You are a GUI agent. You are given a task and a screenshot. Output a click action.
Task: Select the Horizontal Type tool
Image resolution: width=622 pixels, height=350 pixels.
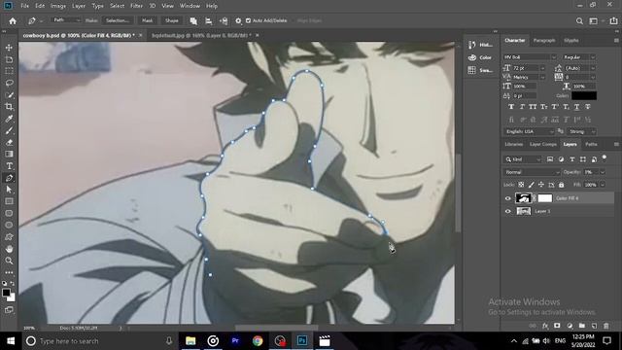click(9, 166)
